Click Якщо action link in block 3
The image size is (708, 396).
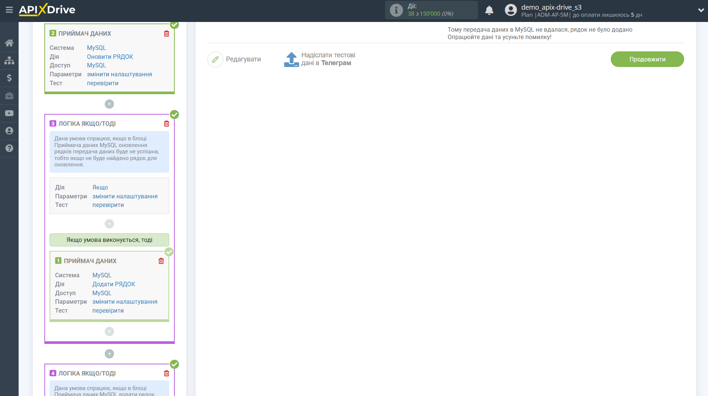(100, 187)
